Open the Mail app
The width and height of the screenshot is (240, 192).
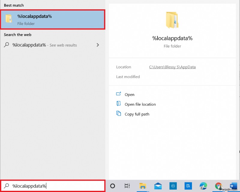[157, 186]
